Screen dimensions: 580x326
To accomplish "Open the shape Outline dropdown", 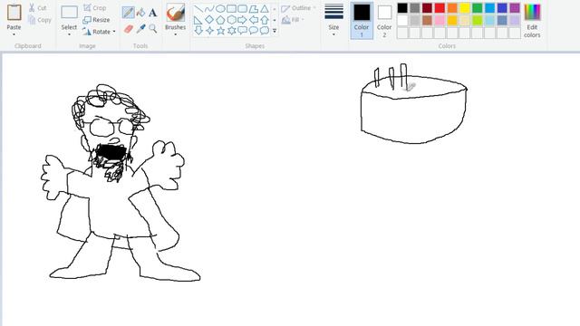I will [298, 8].
